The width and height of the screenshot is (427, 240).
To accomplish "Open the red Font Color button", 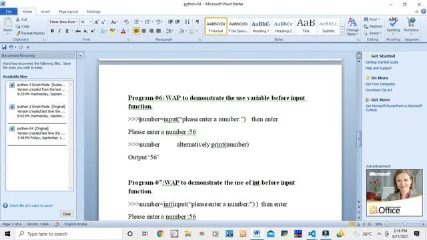I will point(123,31).
